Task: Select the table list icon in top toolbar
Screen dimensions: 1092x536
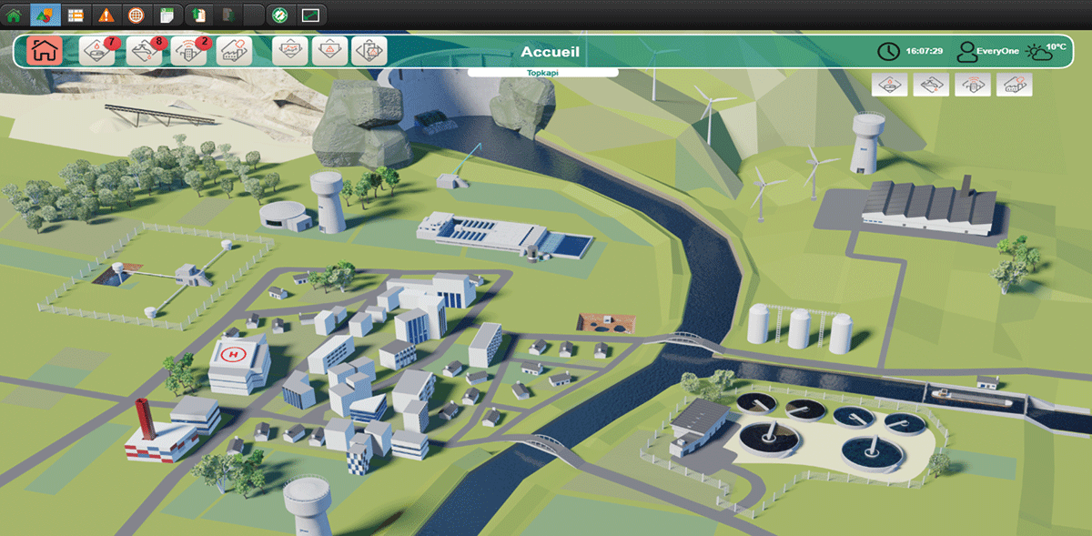Action: (76, 15)
